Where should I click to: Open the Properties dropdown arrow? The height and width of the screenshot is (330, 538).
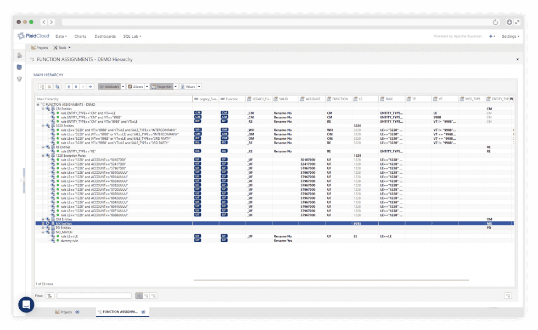(175, 87)
